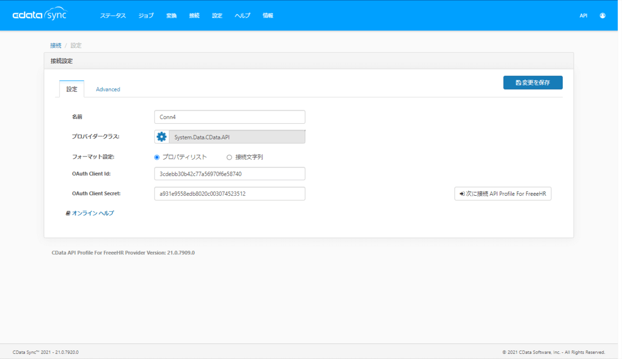This screenshot has height=359, width=622.
Task: Click the 名前 input field with Conn4
Action: [230, 117]
